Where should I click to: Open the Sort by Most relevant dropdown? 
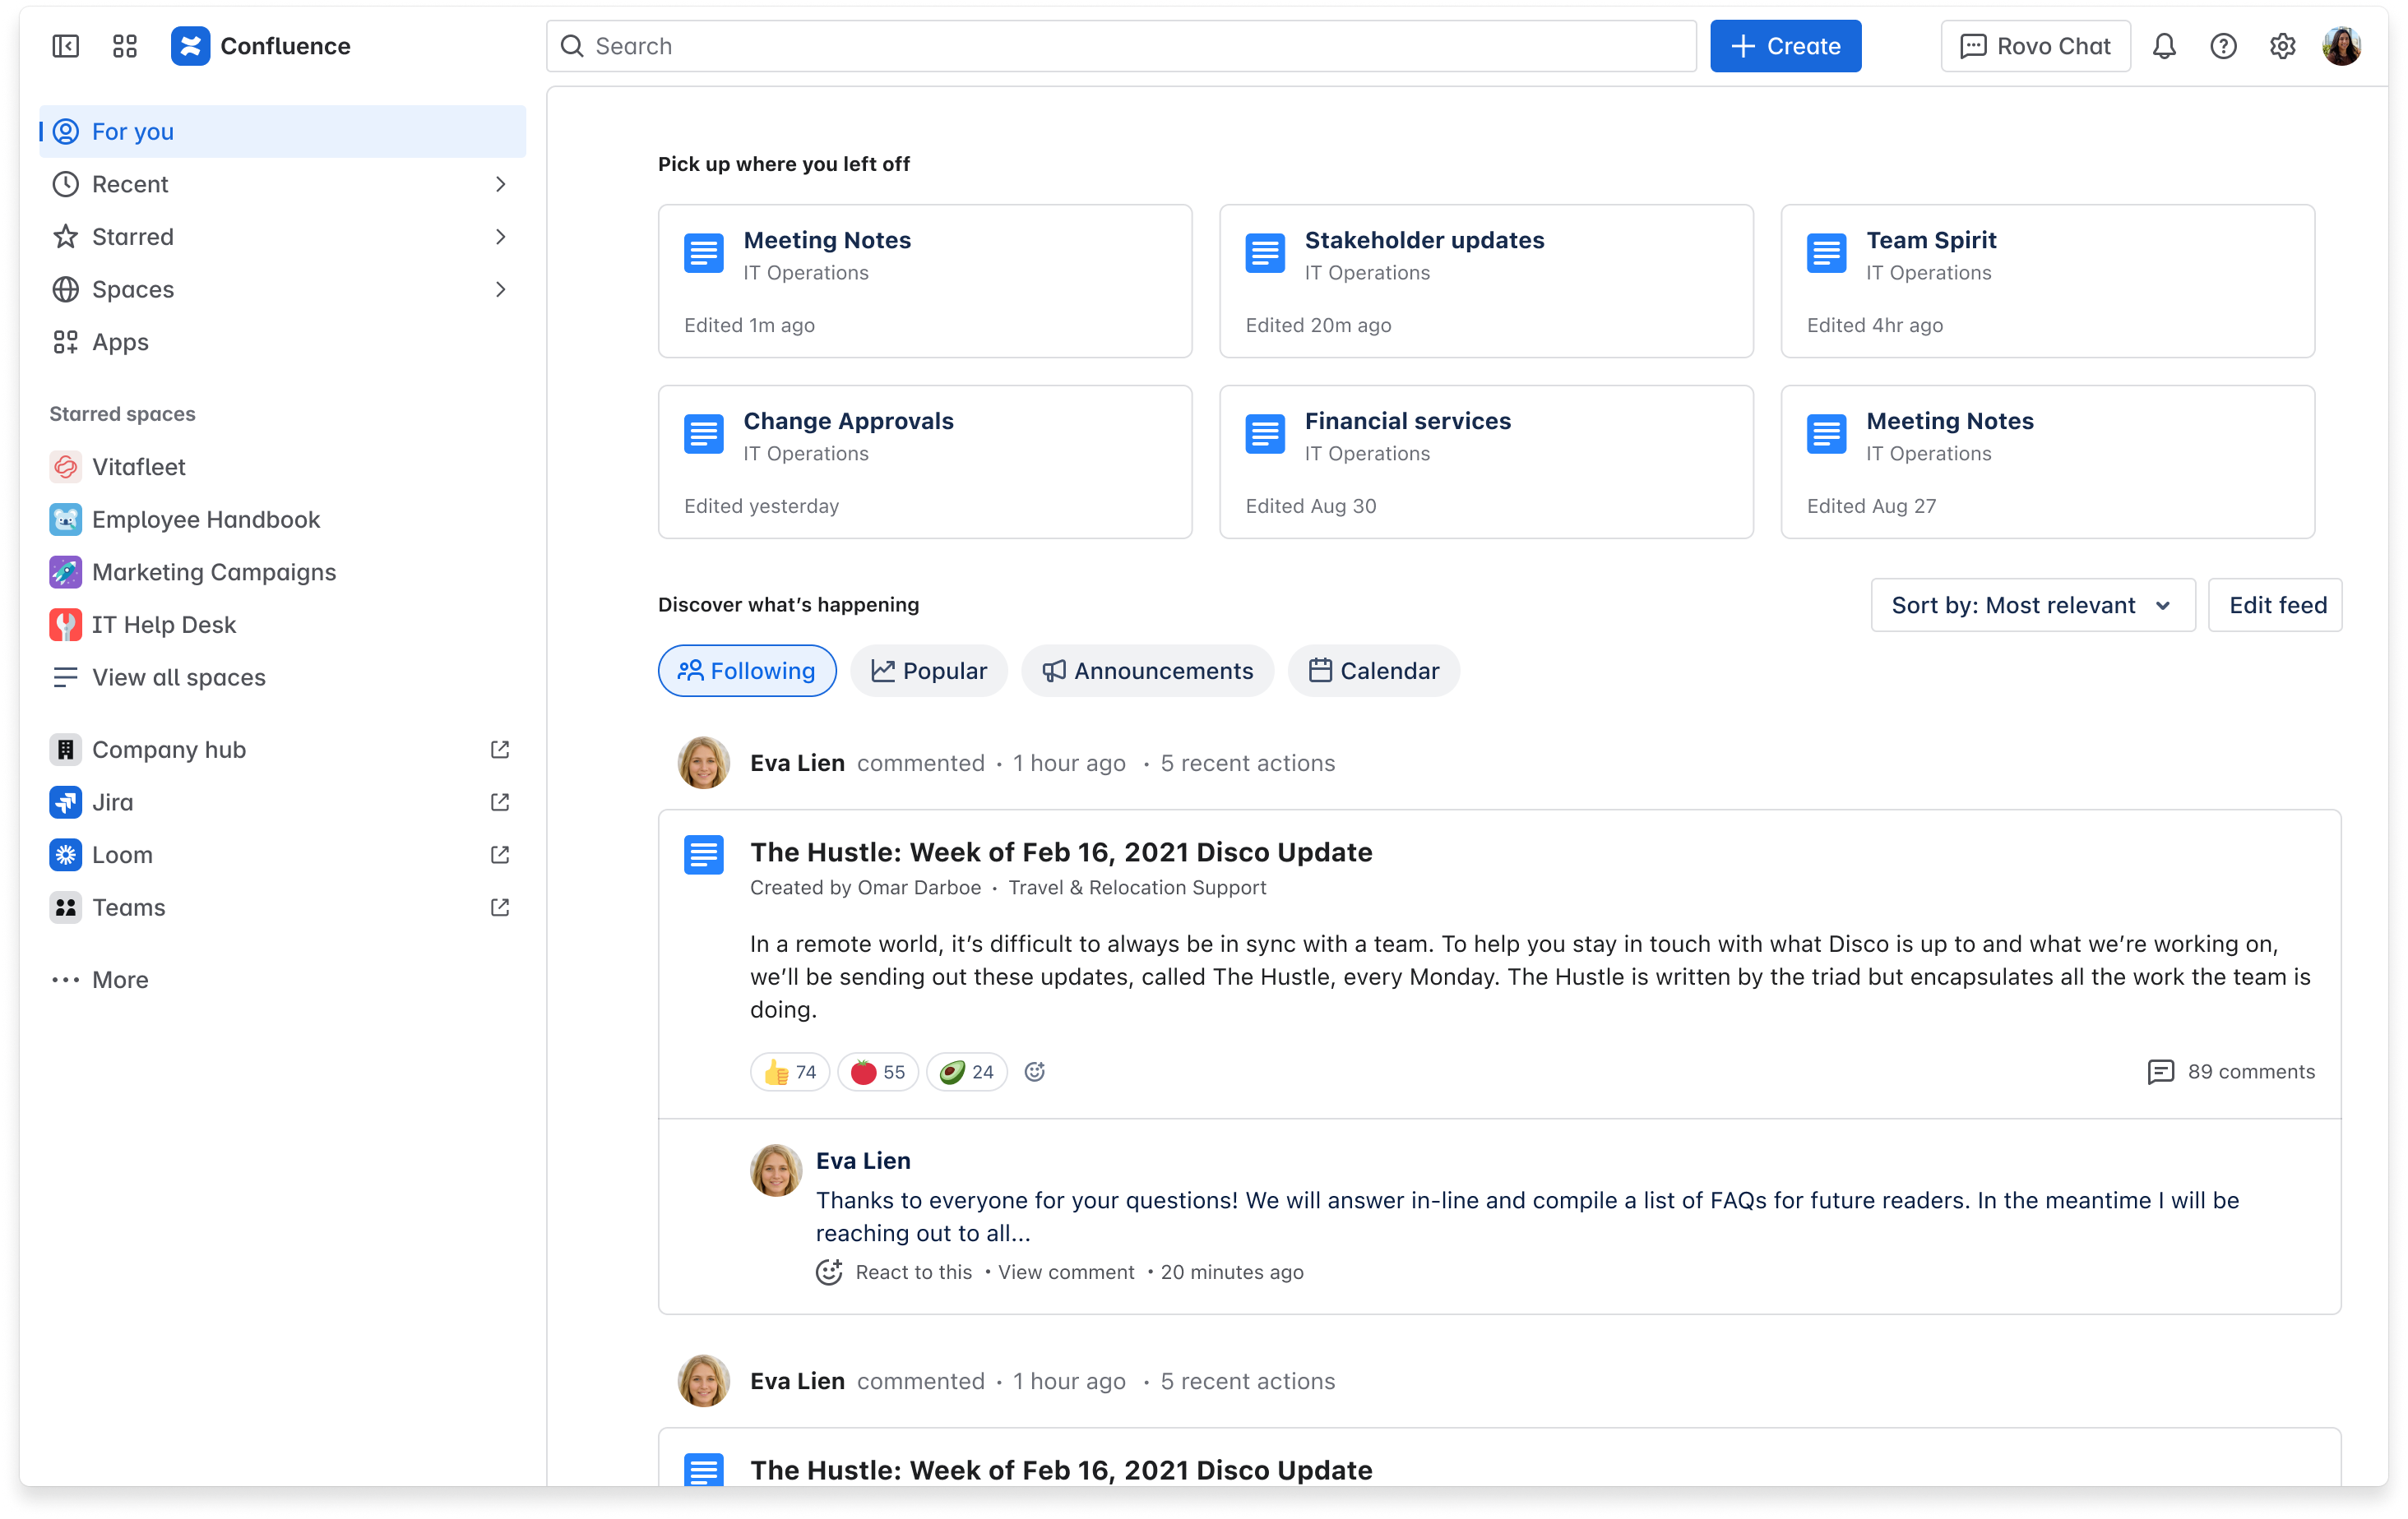tap(2032, 605)
